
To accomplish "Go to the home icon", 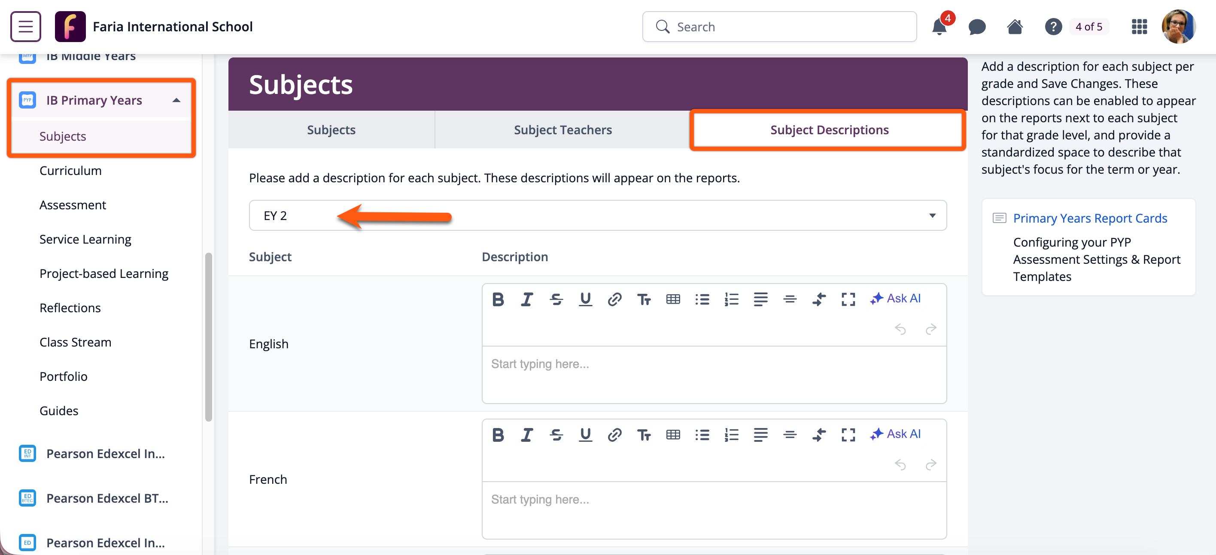I will click(x=1015, y=27).
